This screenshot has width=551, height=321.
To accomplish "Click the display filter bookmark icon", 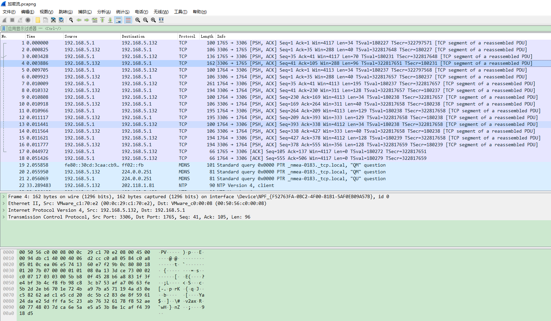I will tap(3, 29).
